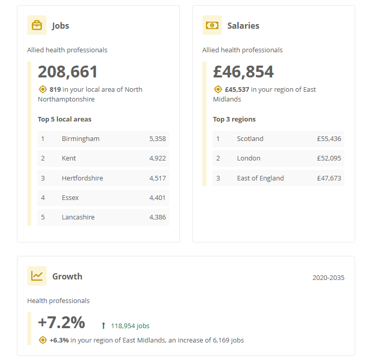Click location target icon beside 819 local jobs
The image size is (372, 362).
click(43, 89)
